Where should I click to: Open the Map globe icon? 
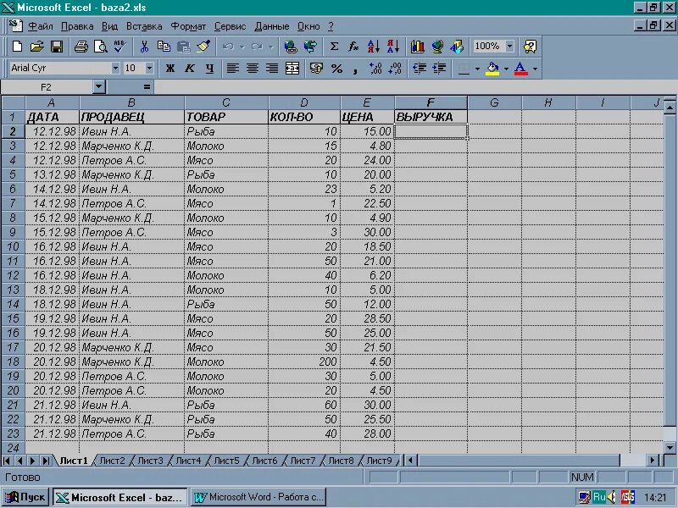tap(437, 47)
